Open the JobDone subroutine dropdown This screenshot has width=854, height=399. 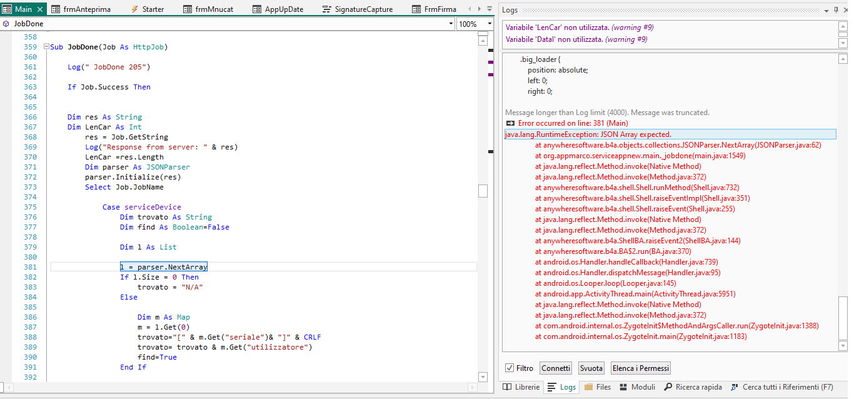point(451,24)
